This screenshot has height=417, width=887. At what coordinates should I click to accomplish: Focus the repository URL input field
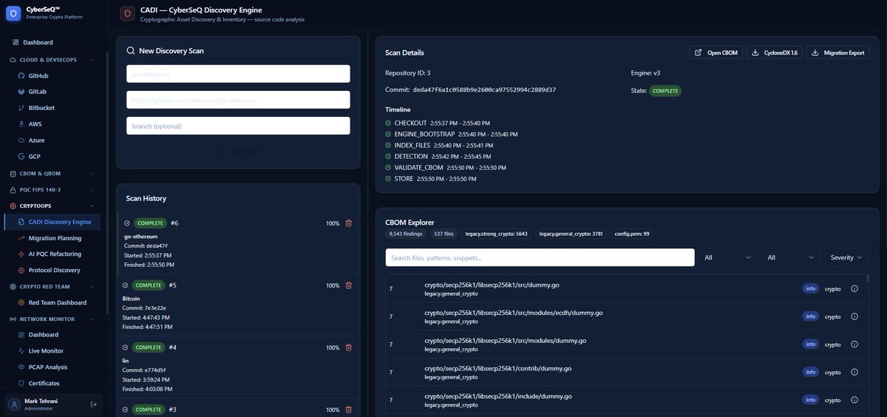238,100
